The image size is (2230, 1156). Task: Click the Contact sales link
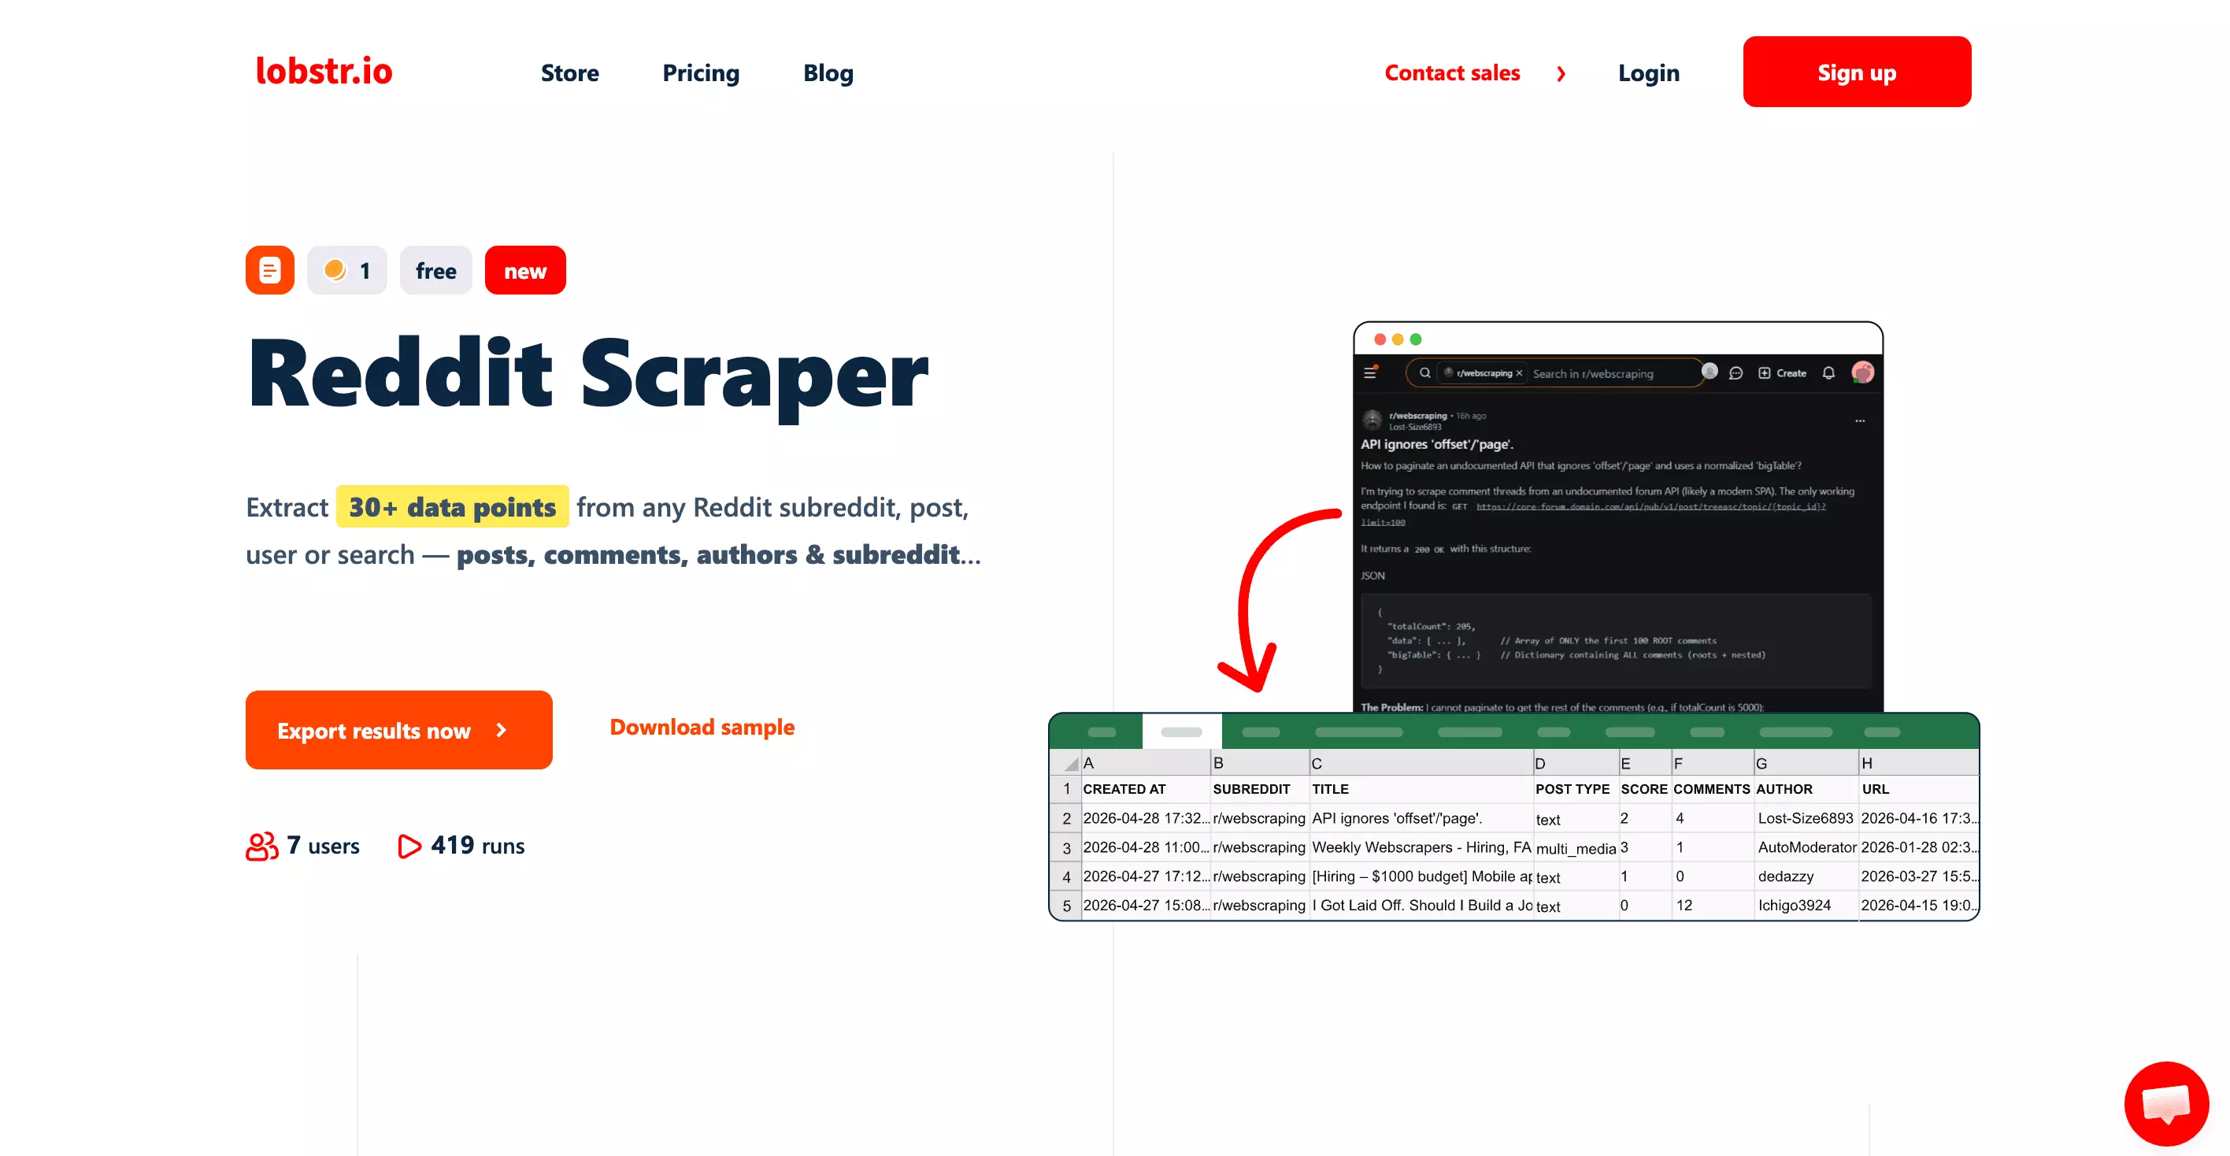1452,72
